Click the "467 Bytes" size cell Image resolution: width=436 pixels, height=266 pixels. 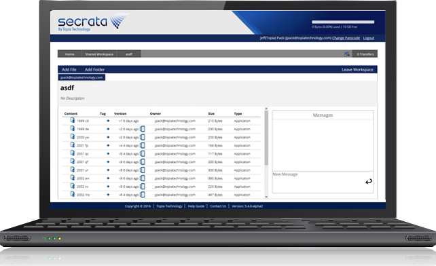click(215, 195)
